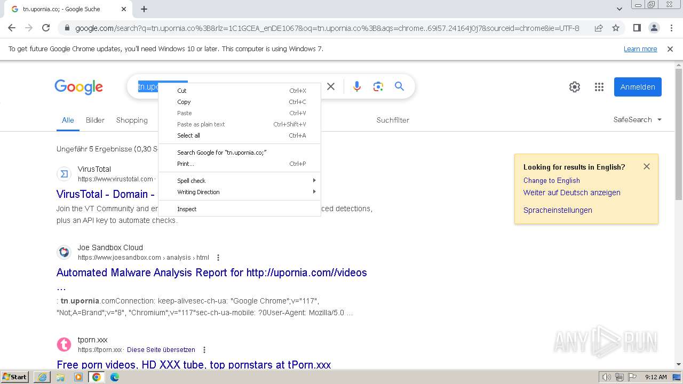Open the Windows Start menu
Viewport: 683px width, 384px height.
coord(15,377)
